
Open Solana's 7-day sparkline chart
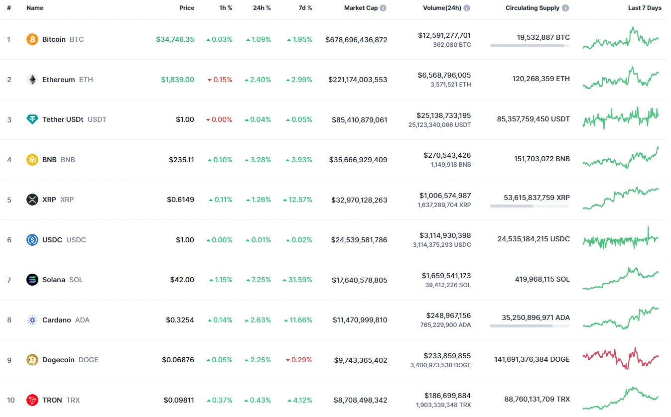point(621,279)
